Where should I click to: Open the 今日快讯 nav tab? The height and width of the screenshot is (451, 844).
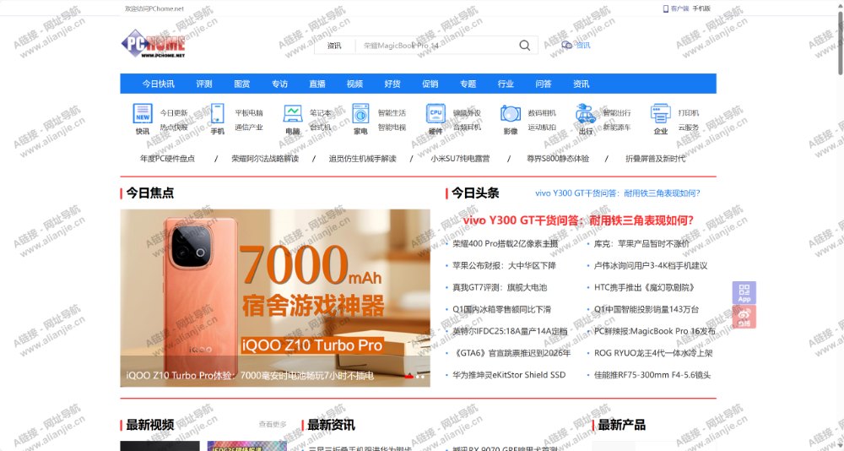[159, 84]
